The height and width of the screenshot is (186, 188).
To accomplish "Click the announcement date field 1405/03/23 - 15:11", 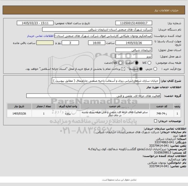I will point(35,23).
